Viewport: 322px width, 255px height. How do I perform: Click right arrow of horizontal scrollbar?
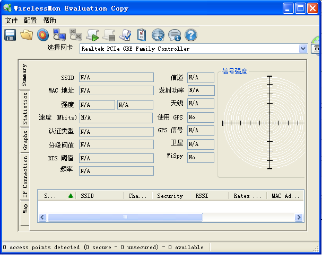[x=299, y=217]
